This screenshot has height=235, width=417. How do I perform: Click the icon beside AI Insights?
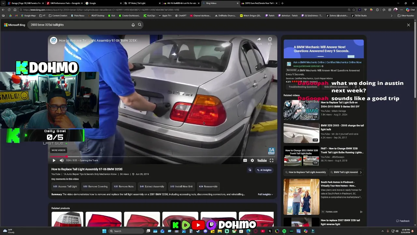click(x=250, y=170)
